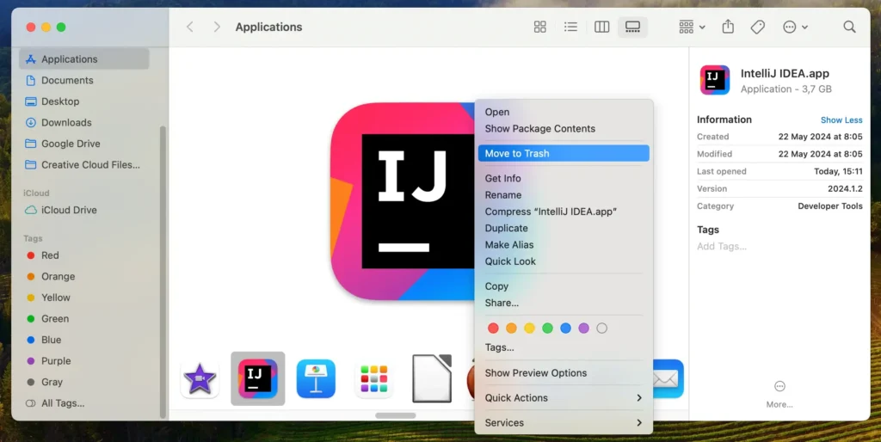Choose Duplicate in context menu
881x442 pixels.
[x=564, y=228]
